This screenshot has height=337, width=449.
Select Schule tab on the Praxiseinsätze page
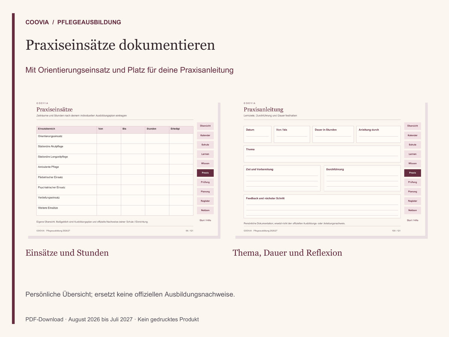(205, 145)
